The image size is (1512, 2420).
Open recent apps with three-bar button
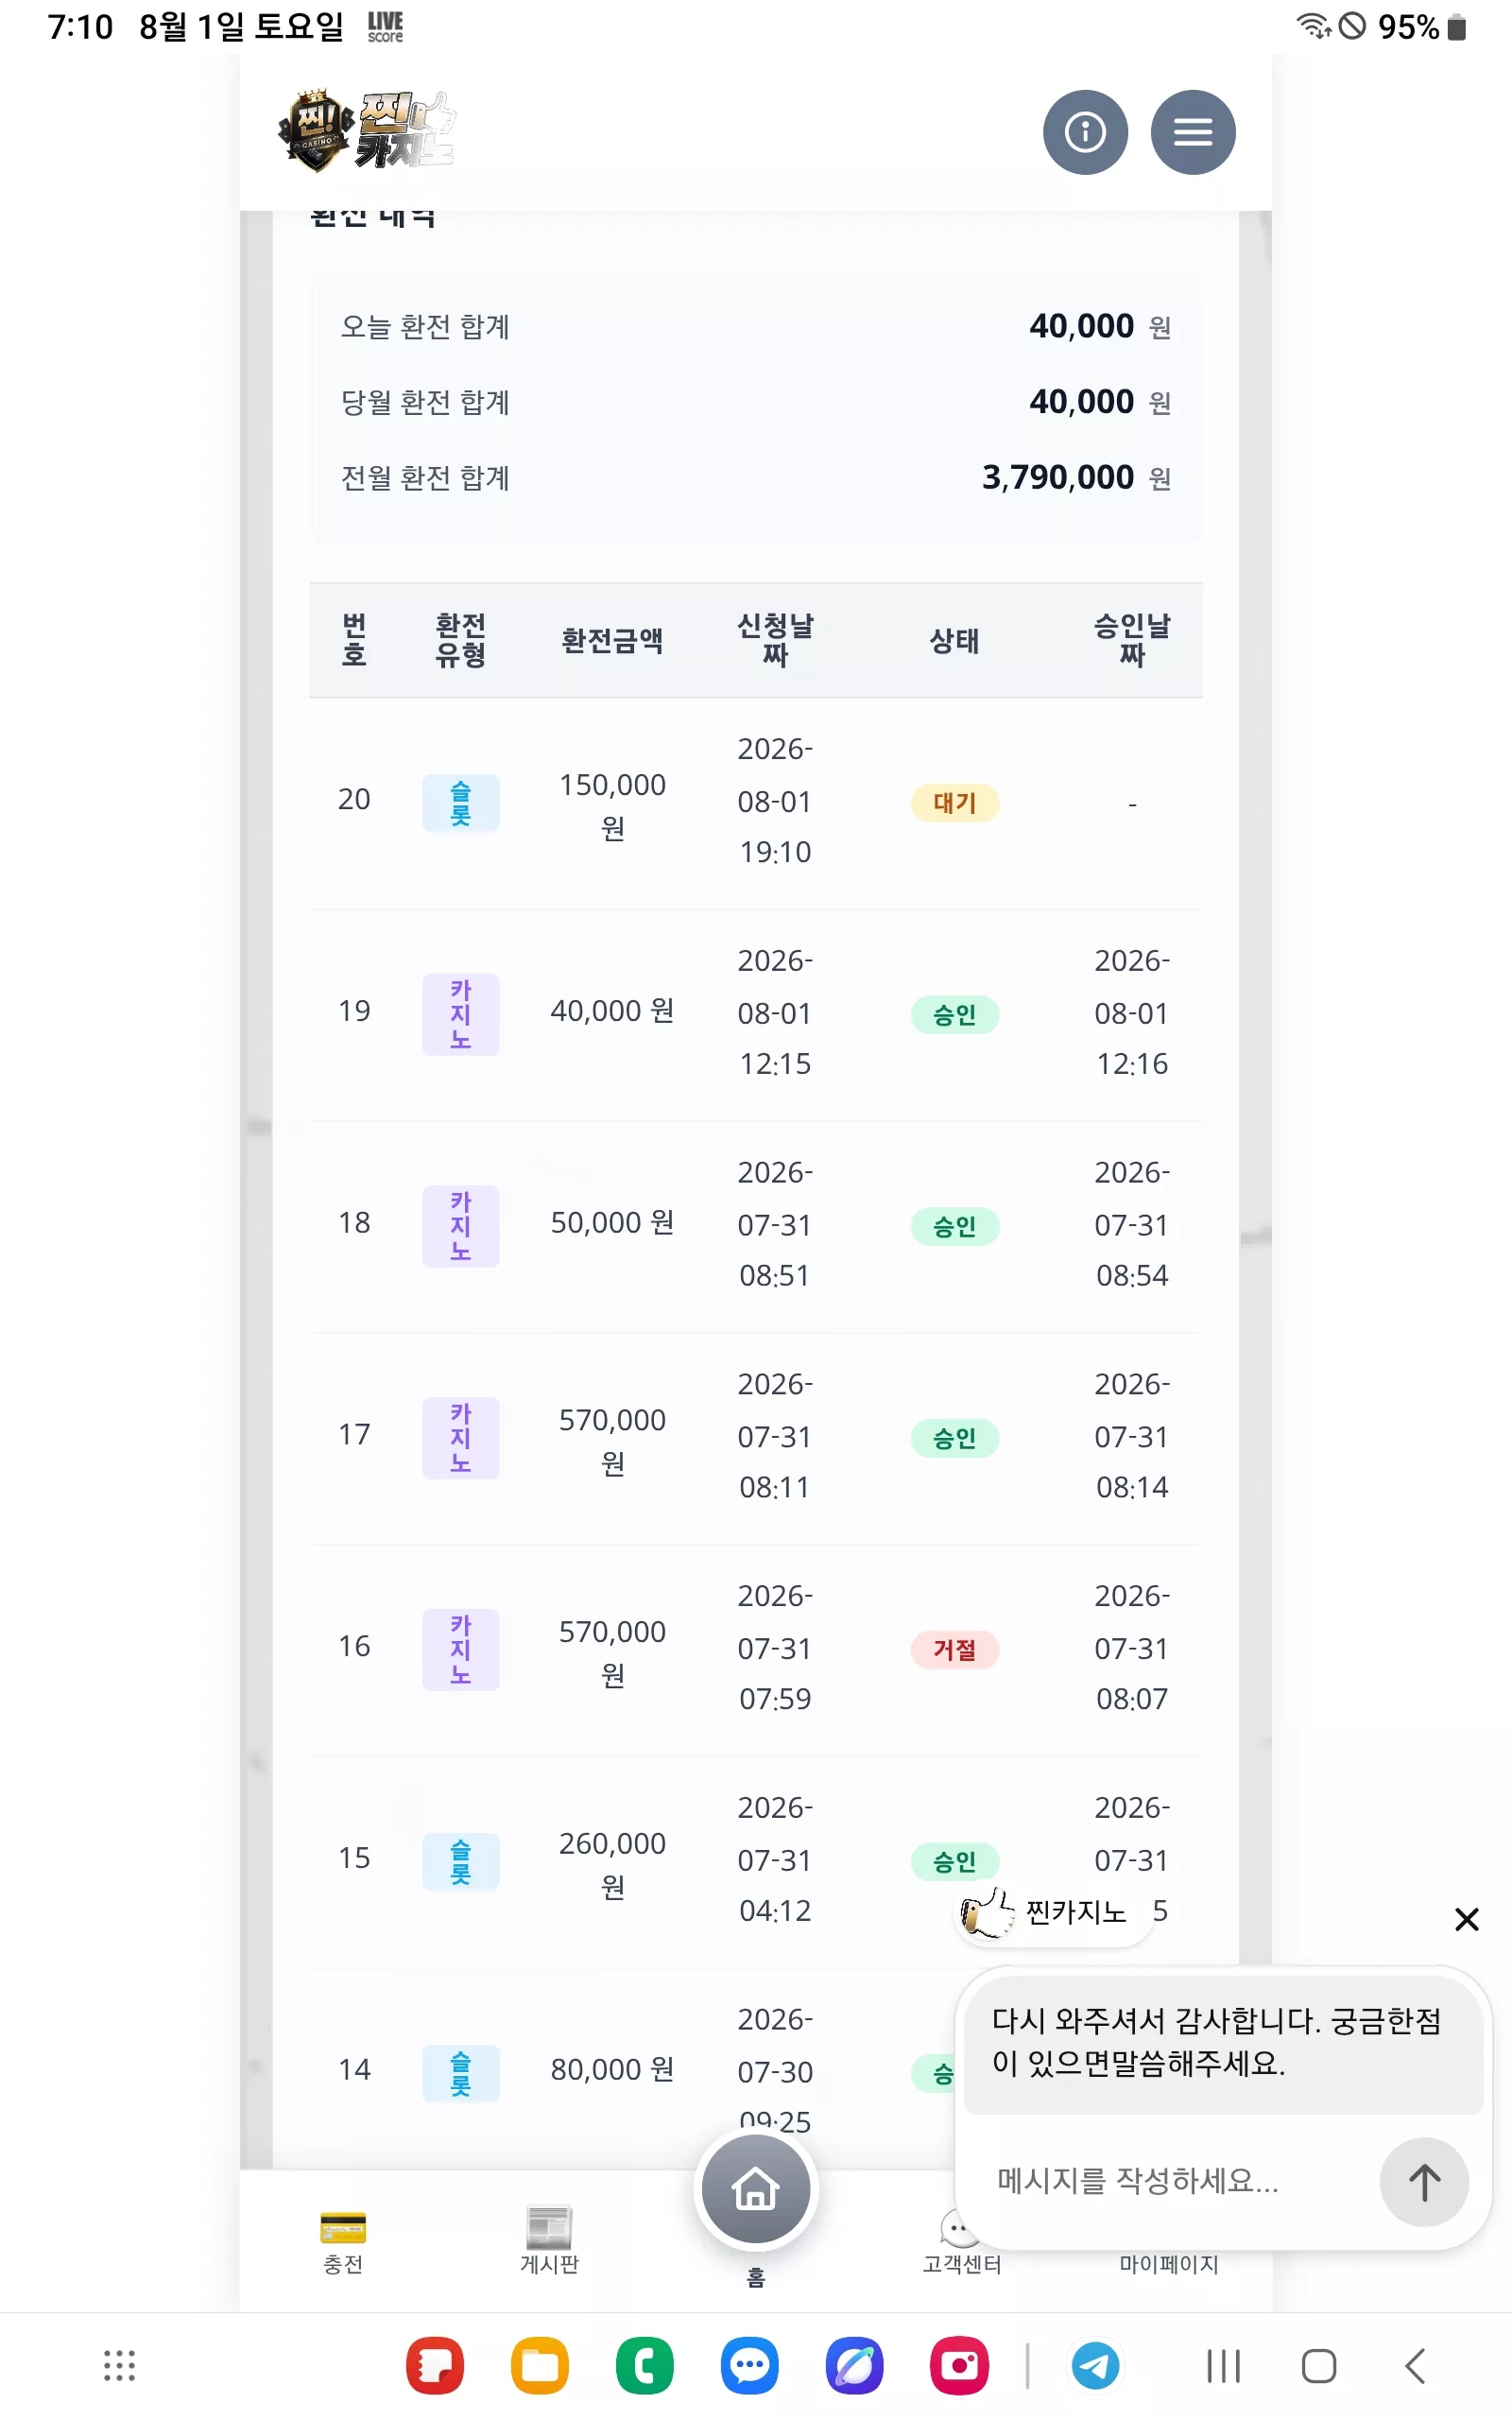pos(1223,2366)
